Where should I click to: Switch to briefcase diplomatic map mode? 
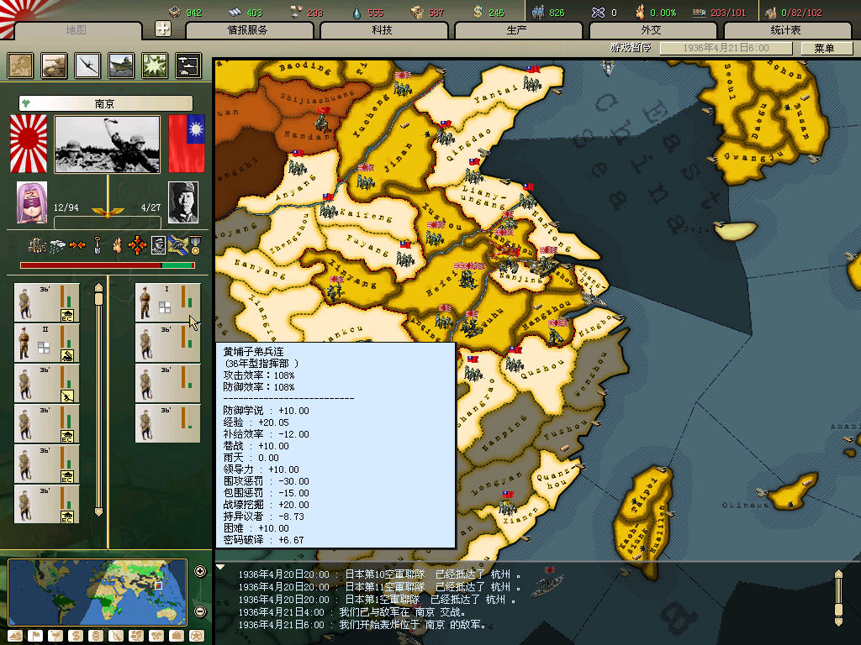[177, 636]
